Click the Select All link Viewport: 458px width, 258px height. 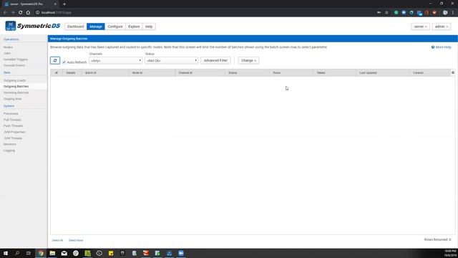pos(57,241)
